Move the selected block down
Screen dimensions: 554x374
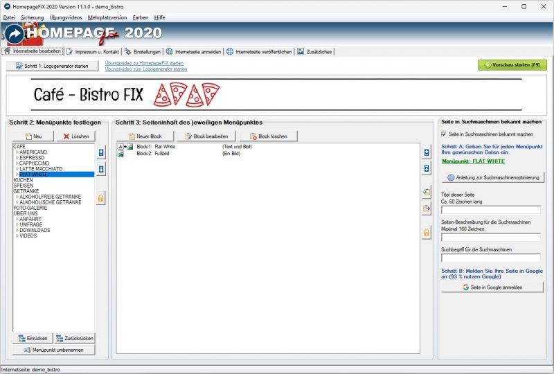pos(427,168)
